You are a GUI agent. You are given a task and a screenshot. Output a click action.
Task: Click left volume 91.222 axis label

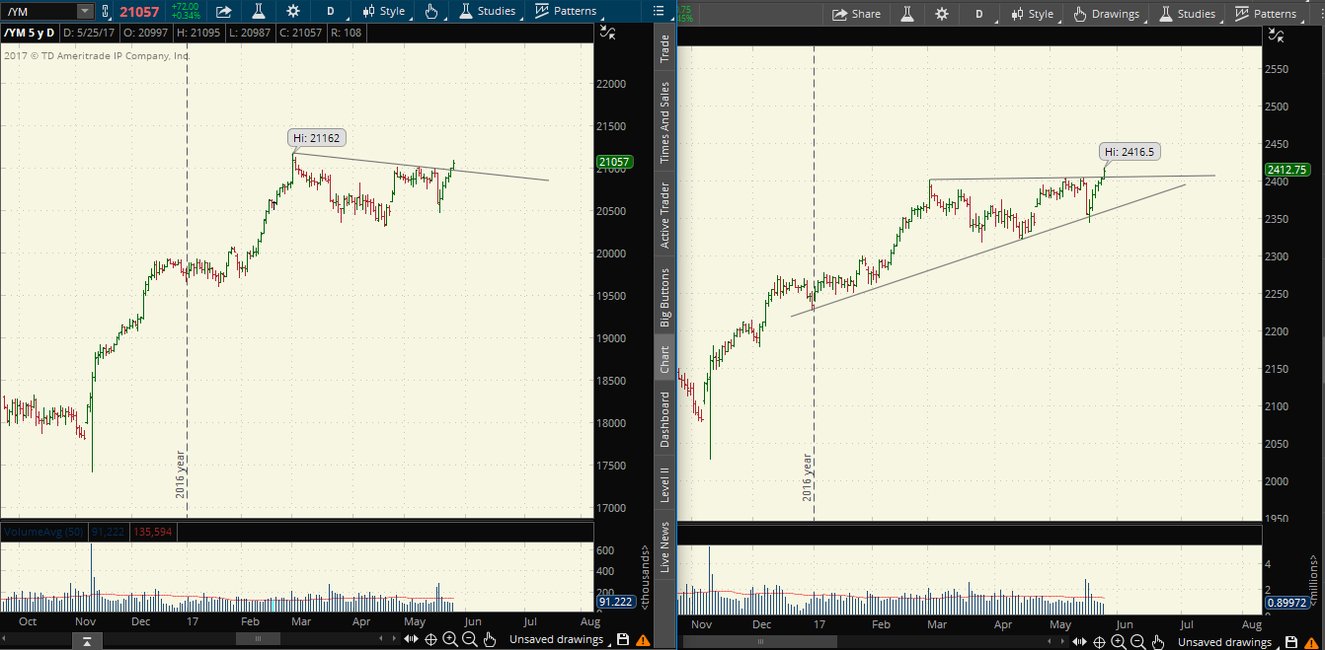pyautogui.click(x=616, y=602)
